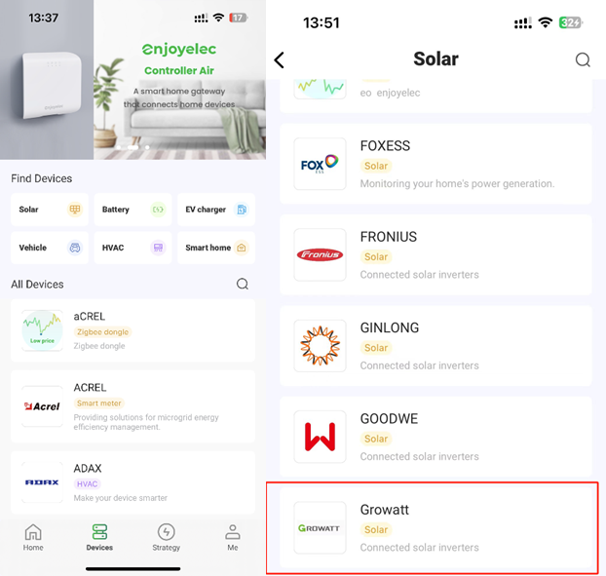Select the HVAC category
The width and height of the screenshot is (606, 576).
point(133,248)
